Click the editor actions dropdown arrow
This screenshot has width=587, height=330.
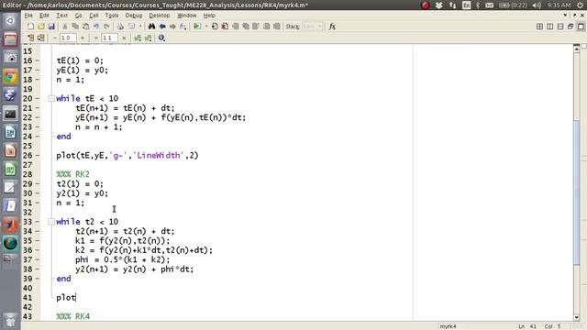tap(565, 16)
